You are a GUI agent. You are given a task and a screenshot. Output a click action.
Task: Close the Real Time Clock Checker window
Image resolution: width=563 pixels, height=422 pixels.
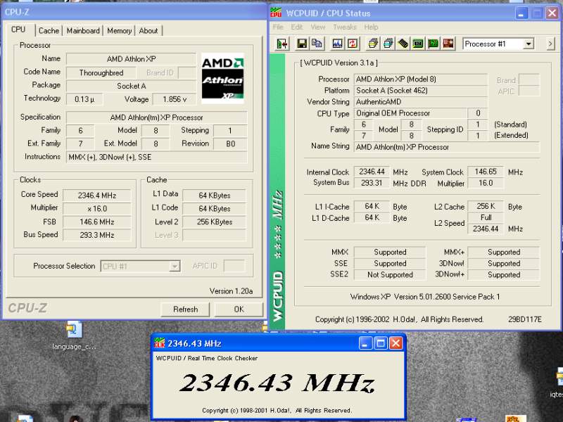point(396,343)
